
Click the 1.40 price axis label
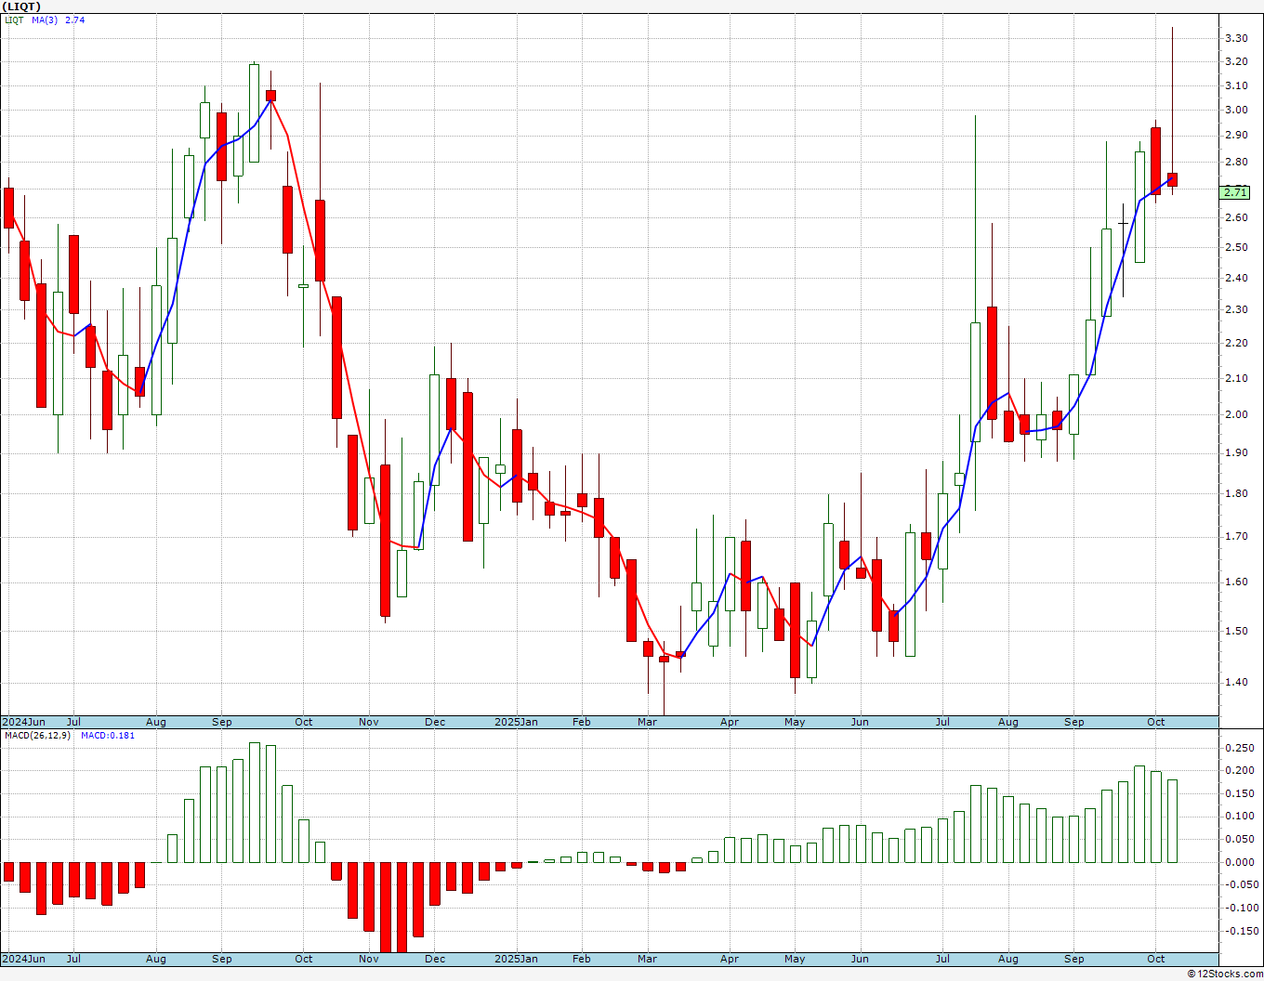[x=1236, y=682]
